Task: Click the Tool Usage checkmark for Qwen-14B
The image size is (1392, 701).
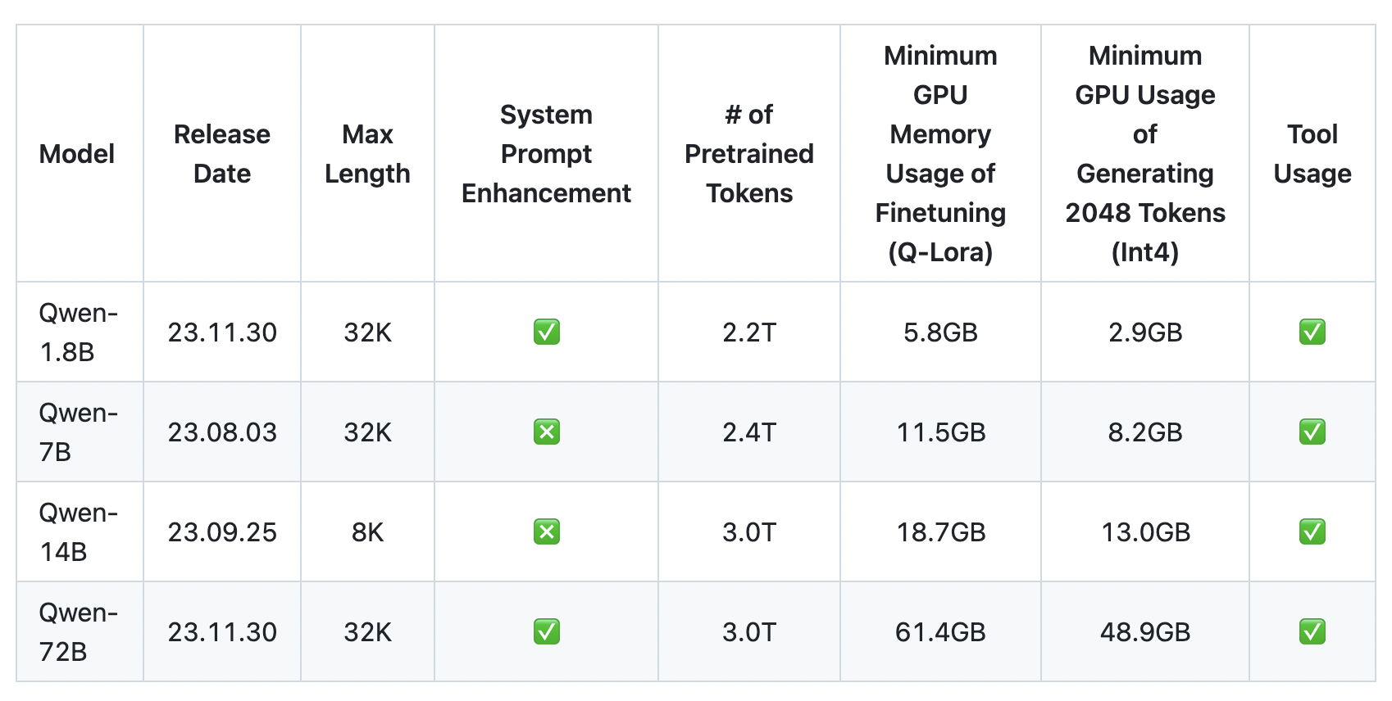Action: 1312,532
